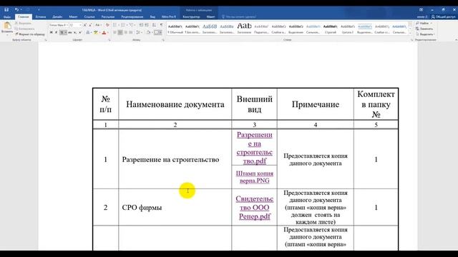458x257 pixels.
Task: Open the undo history dropdown arrow
Action: click(21, 9)
